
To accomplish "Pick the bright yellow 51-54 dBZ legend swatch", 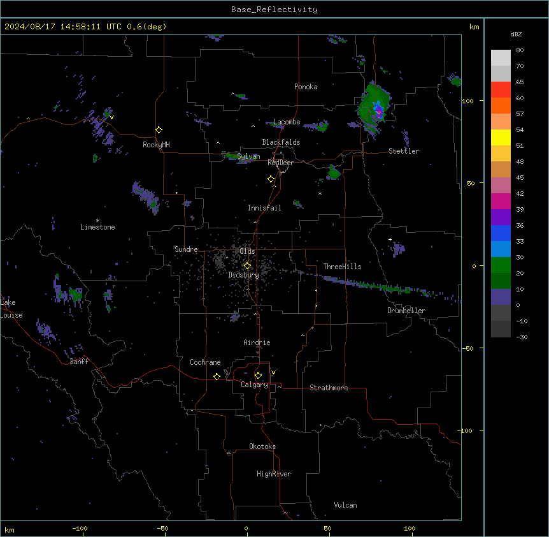I will click(x=501, y=137).
